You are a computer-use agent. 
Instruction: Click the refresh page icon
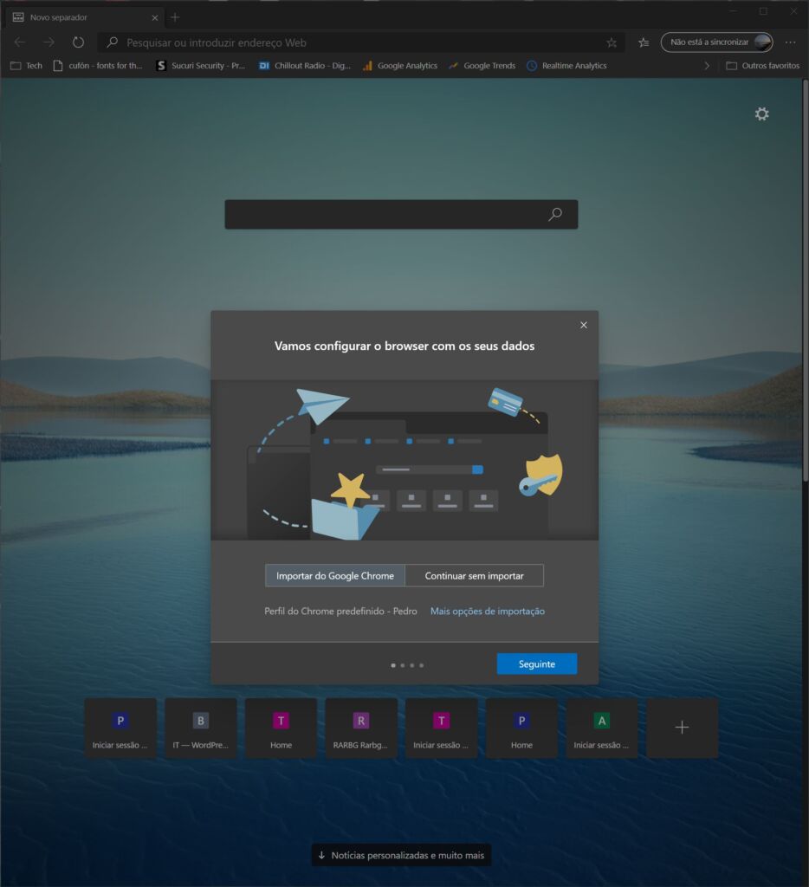tap(78, 42)
